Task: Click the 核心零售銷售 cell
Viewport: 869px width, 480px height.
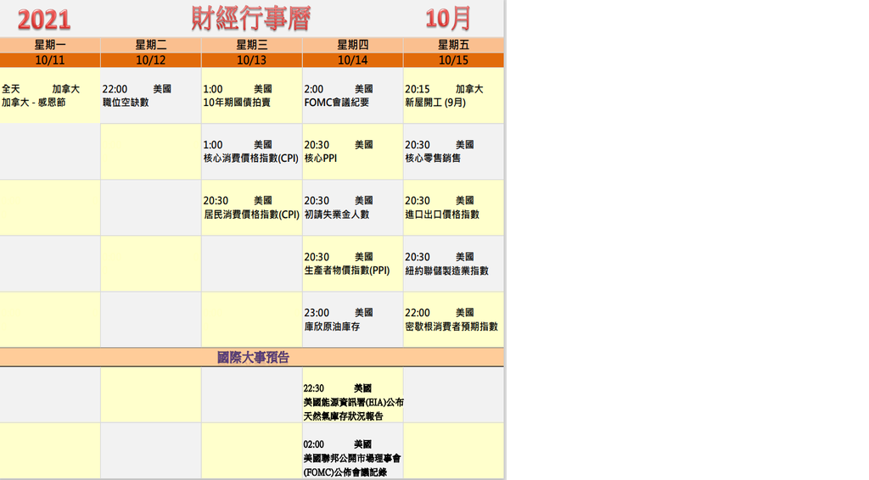Action: (x=433, y=159)
